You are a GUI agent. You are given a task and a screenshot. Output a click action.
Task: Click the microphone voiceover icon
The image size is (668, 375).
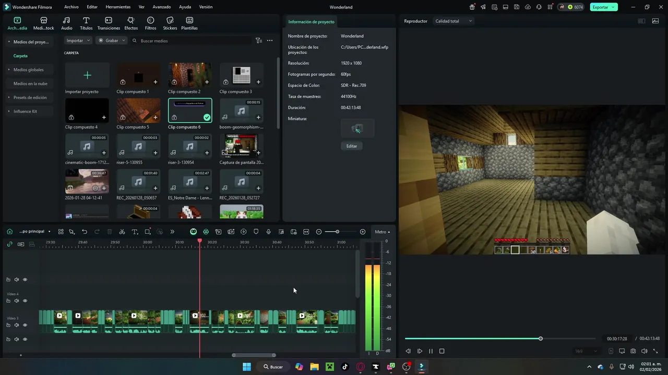pyautogui.click(x=268, y=232)
